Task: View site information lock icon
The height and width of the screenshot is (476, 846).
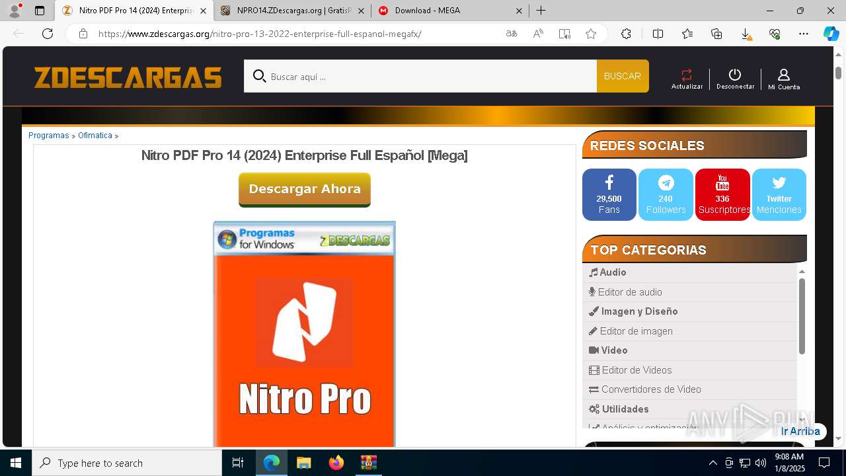Action: point(83,34)
